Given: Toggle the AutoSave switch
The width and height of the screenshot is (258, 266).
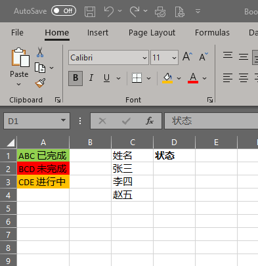Looking at the screenshot, I should pos(64,11).
